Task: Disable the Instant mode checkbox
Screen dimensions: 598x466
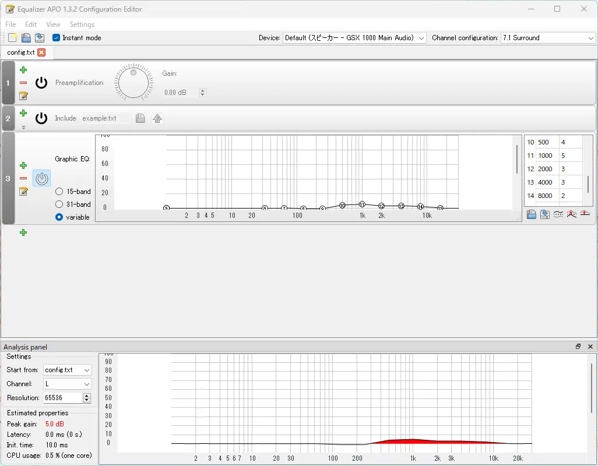Action: coord(57,38)
